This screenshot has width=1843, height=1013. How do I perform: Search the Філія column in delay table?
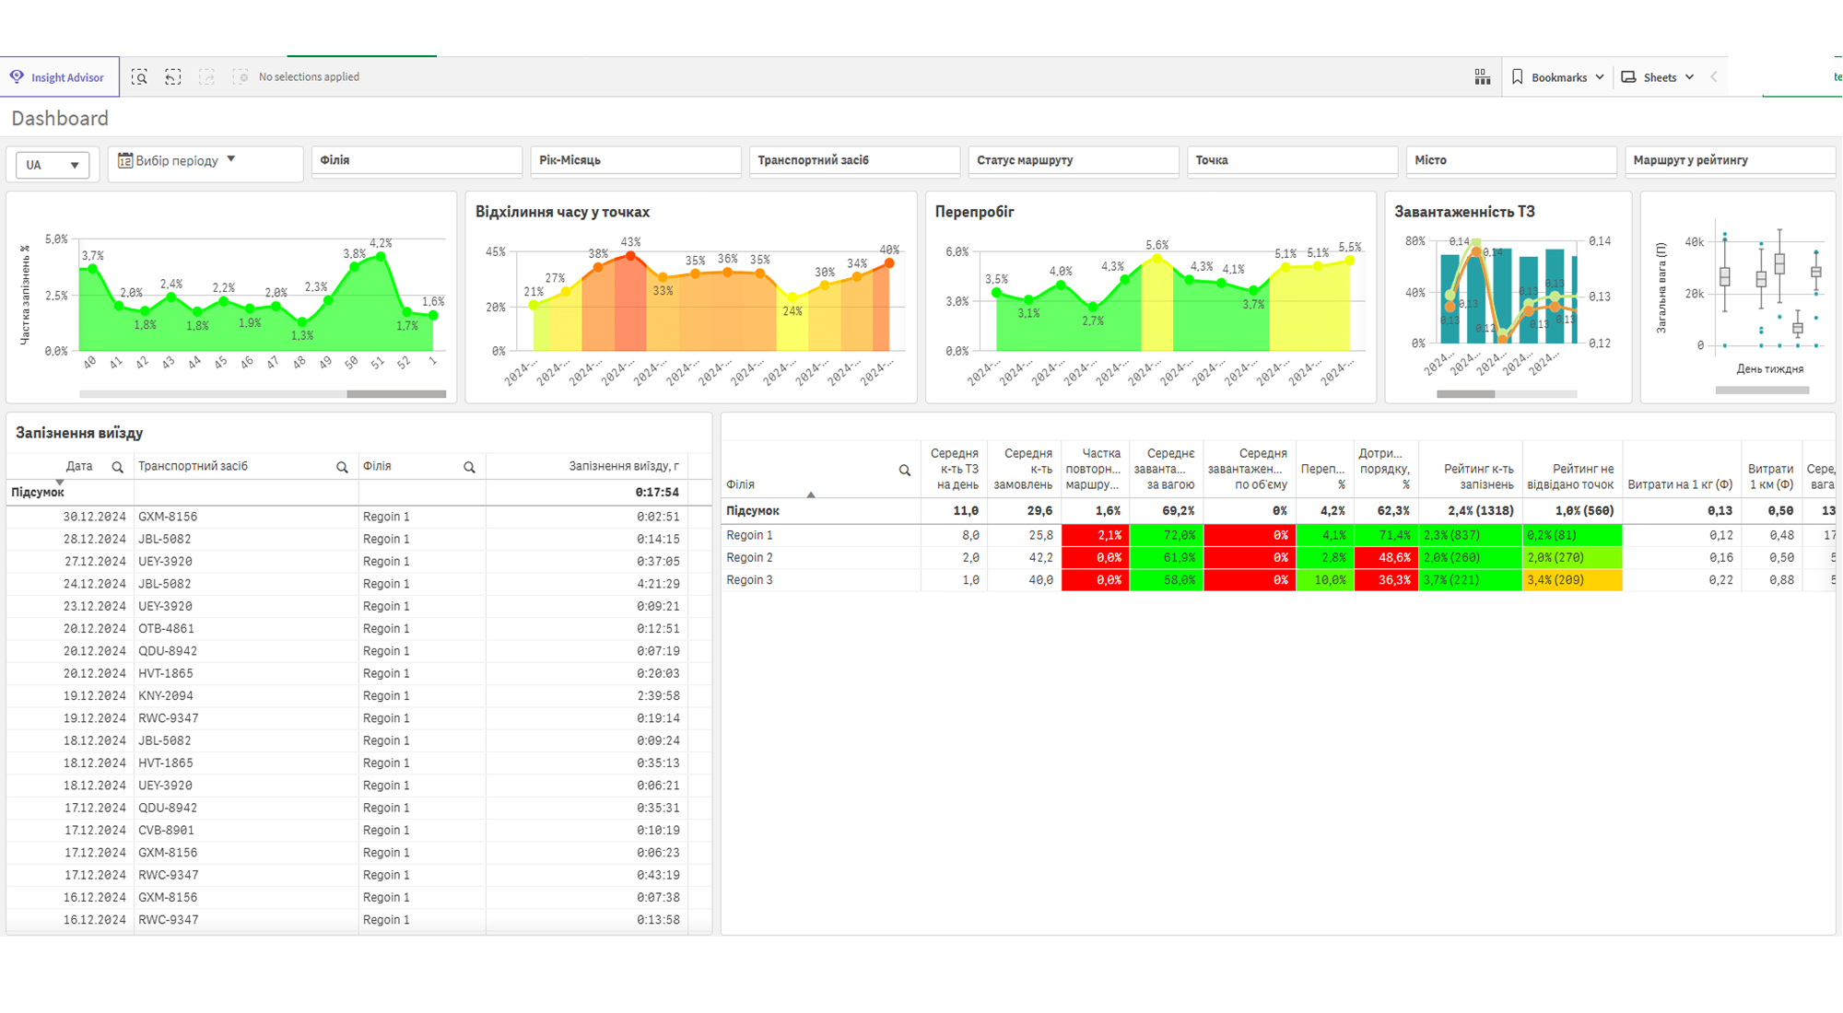click(469, 467)
